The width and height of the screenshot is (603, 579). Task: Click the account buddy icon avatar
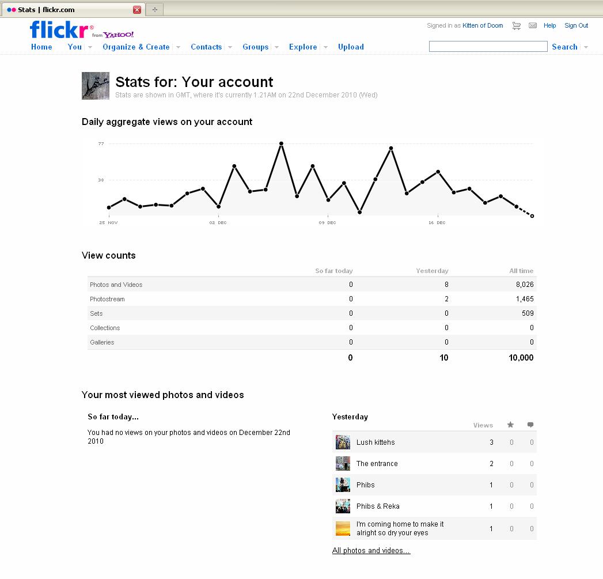96,86
